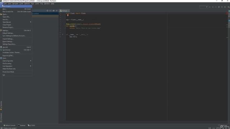Click Open URL menu entry
The width and height of the screenshot is (230, 129).
pos(16,17)
